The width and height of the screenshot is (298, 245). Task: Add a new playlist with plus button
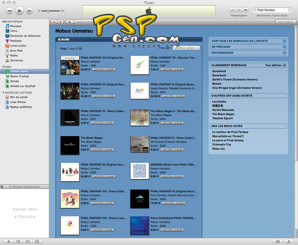[9, 241]
